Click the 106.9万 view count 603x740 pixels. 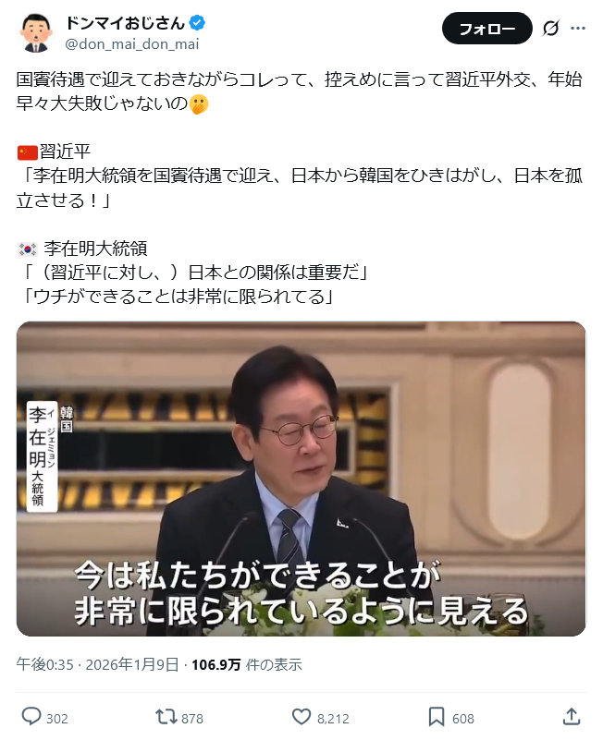pos(216,664)
